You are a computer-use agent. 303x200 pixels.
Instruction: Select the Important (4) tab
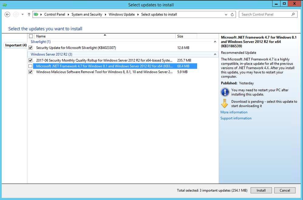(15, 45)
